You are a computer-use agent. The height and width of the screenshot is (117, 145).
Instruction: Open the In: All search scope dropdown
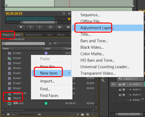62,43
